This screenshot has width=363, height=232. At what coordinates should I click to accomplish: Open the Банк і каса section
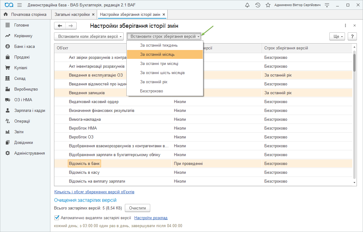coord(24,47)
